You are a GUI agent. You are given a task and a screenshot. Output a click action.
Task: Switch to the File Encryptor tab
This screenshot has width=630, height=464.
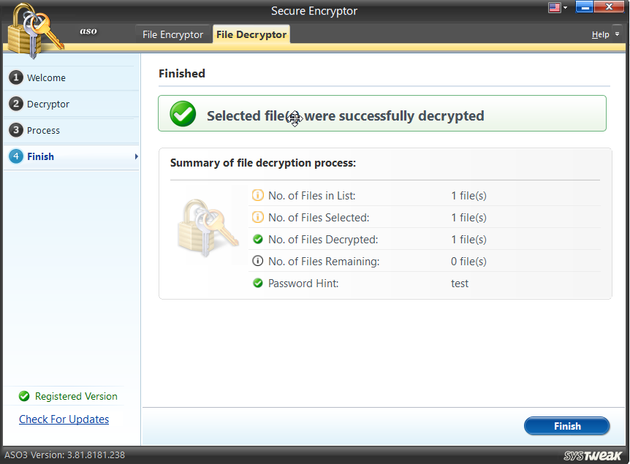pyautogui.click(x=172, y=34)
